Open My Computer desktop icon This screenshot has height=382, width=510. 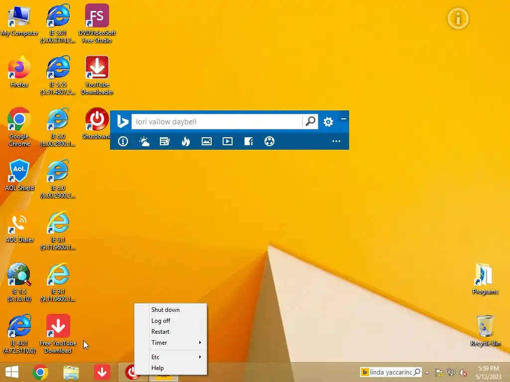coord(19,21)
